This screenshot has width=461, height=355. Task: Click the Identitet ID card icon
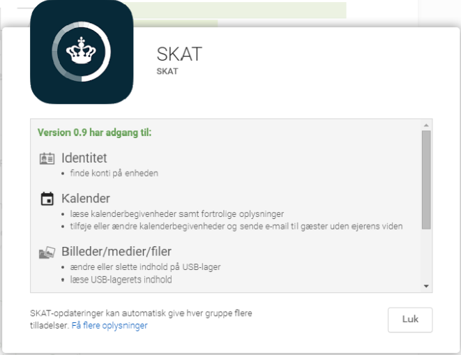(47, 158)
